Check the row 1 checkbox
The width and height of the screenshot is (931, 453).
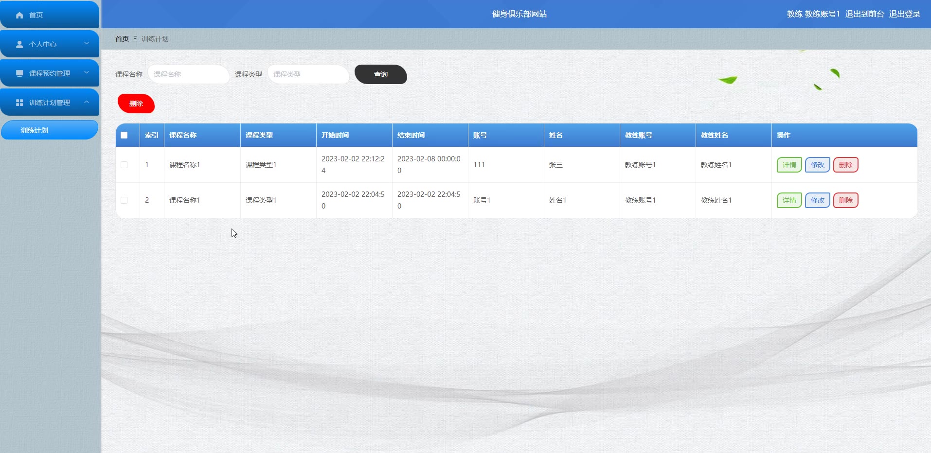124,165
